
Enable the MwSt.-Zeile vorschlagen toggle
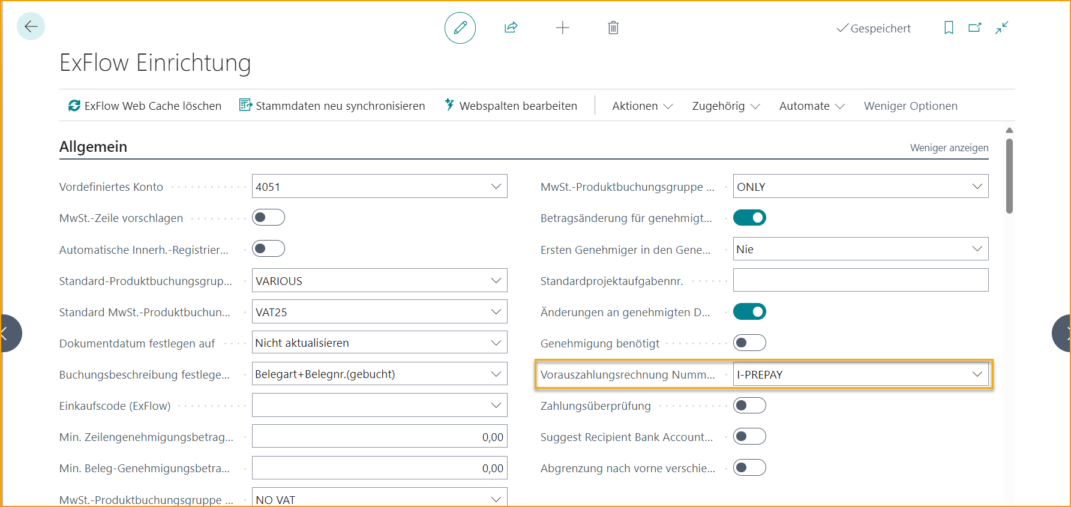tap(268, 217)
